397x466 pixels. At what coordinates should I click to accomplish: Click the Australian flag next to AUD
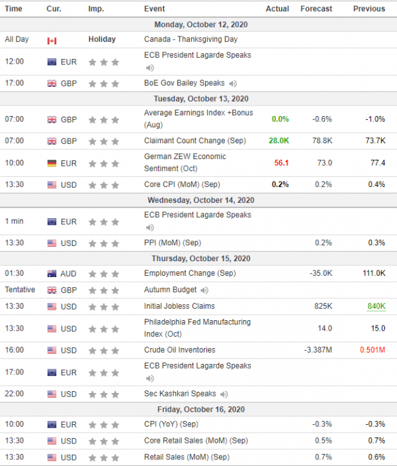(52, 274)
